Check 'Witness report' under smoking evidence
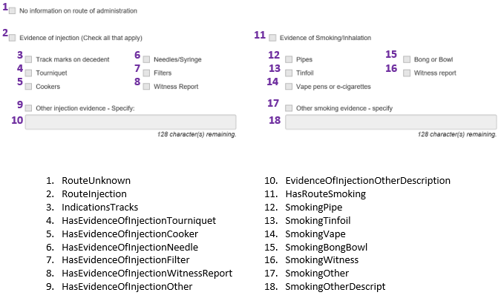Screen dimensions: 501x298 [407, 73]
